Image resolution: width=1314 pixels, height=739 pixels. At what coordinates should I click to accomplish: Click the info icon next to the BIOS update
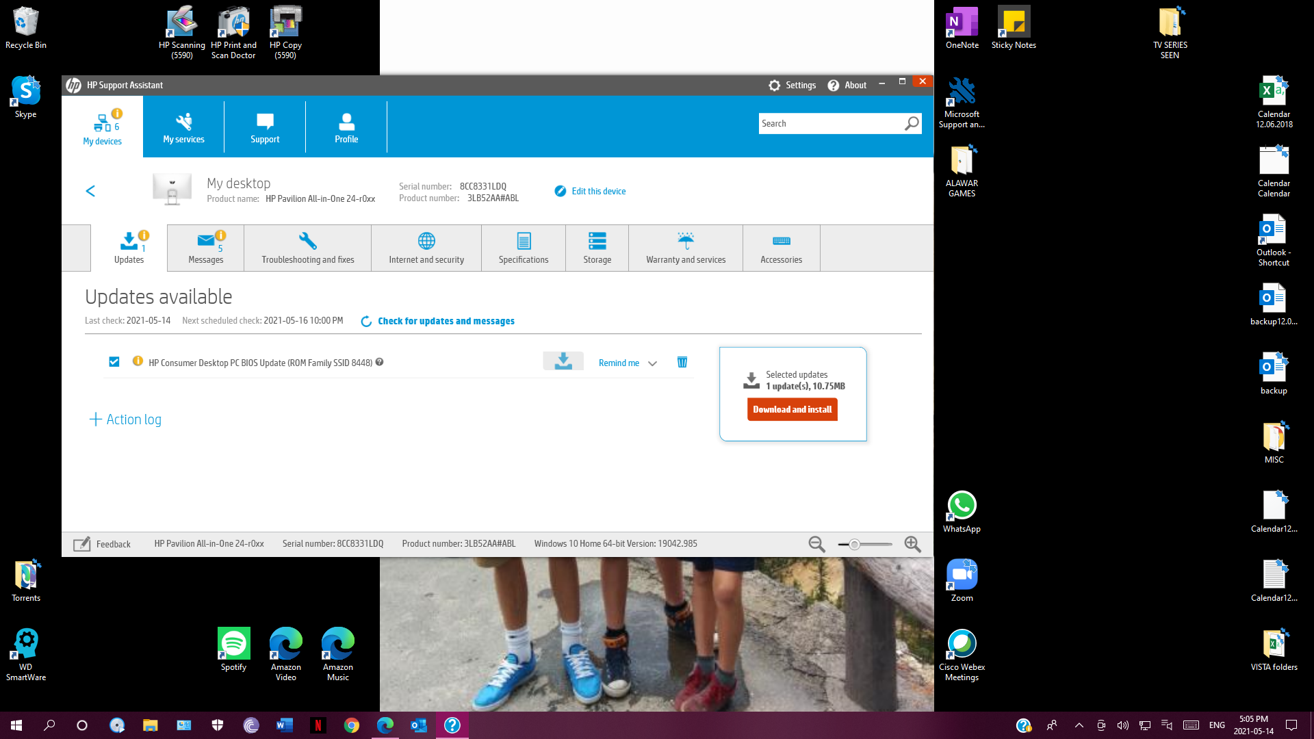pos(137,362)
